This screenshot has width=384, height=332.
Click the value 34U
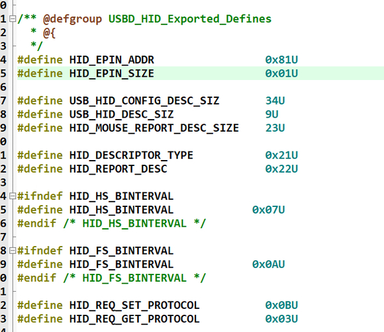click(275, 101)
